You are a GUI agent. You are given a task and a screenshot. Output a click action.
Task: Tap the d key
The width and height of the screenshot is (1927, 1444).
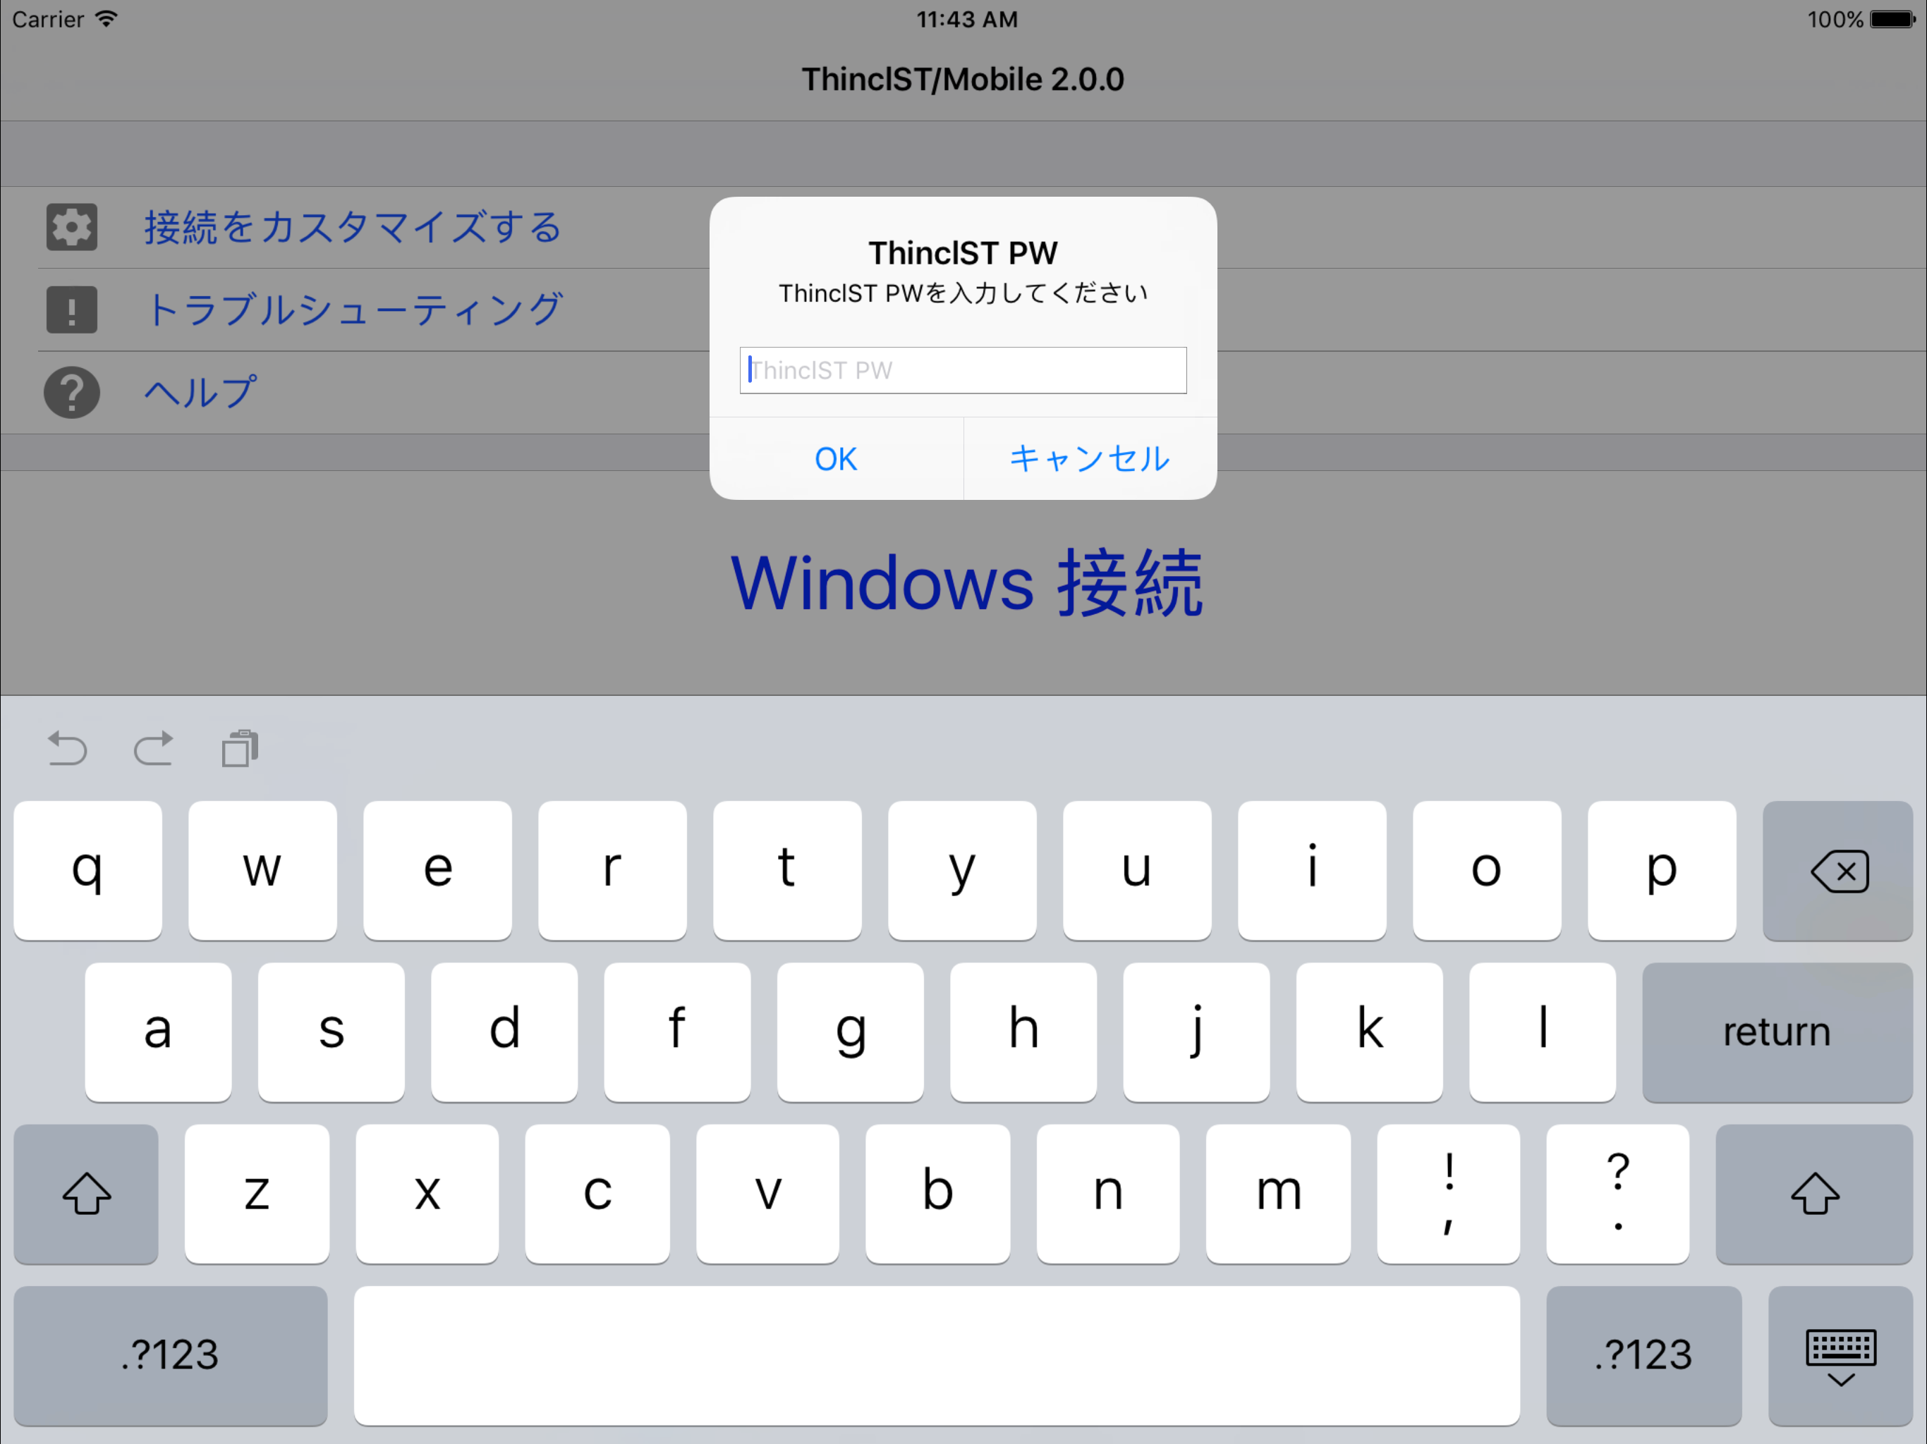[x=504, y=1032]
